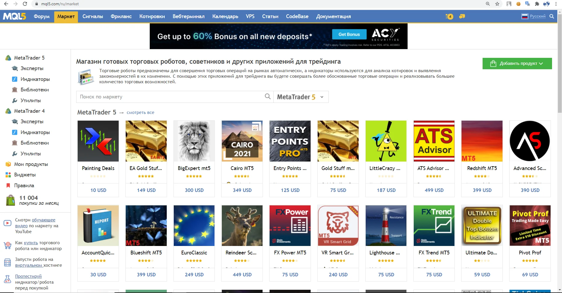Open the Chrome three-dot menu
The height and width of the screenshot is (293, 562).
[x=556, y=4]
